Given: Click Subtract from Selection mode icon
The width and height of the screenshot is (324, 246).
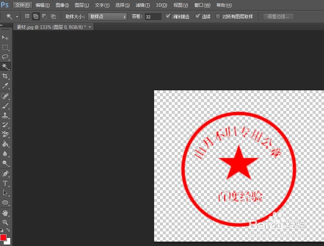Looking at the screenshot, I should [44, 16].
